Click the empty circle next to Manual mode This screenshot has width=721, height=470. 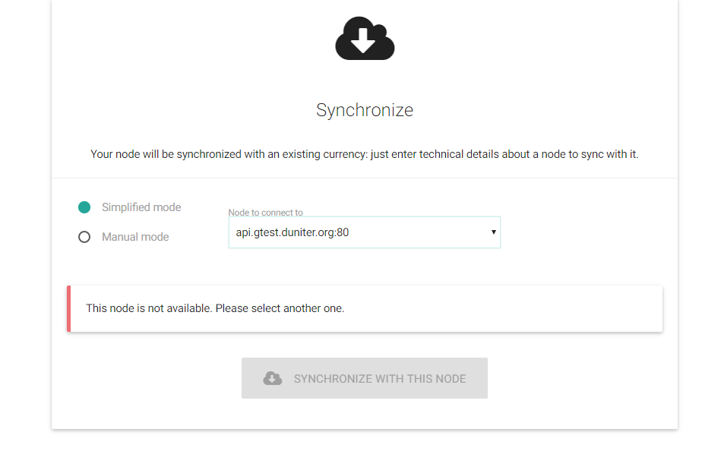[84, 237]
